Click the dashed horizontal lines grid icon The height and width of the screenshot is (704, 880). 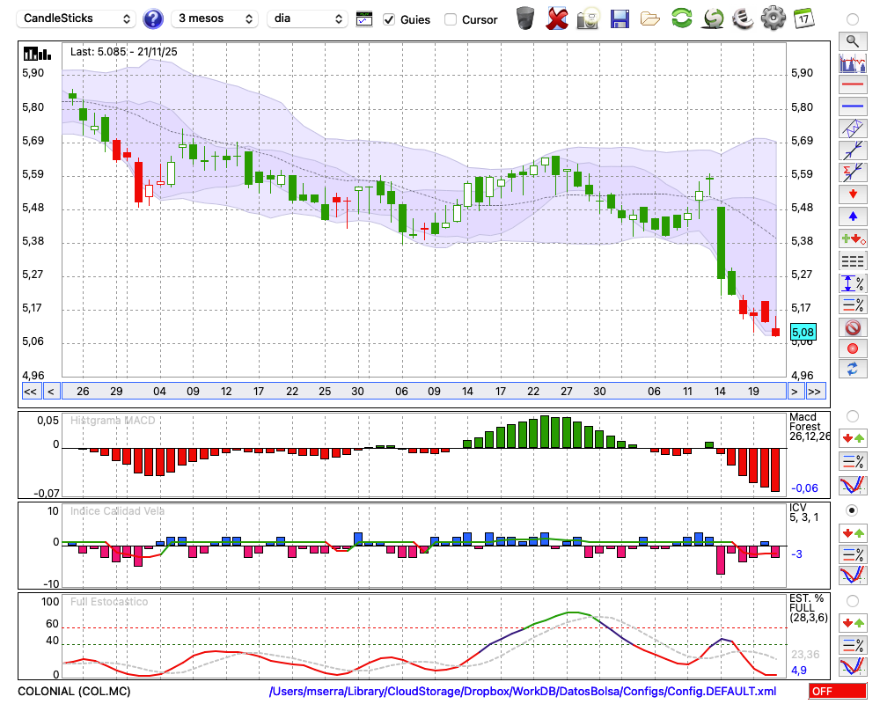[x=853, y=261]
